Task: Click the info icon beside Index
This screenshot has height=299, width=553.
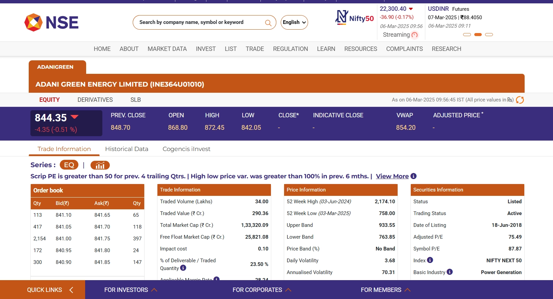Action: (430, 260)
